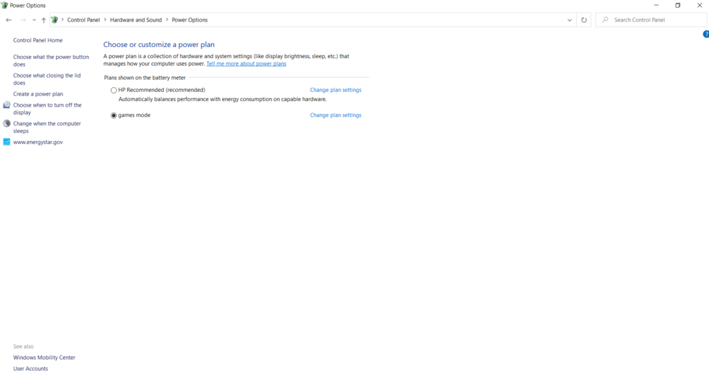Click 'Plans shown on the battery meter' label
The width and height of the screenshot is (709, 375).
[145, 77]
